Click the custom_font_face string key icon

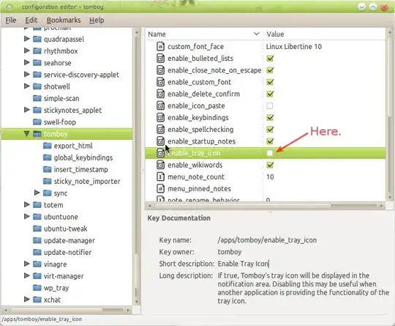[x=160, y=46]
